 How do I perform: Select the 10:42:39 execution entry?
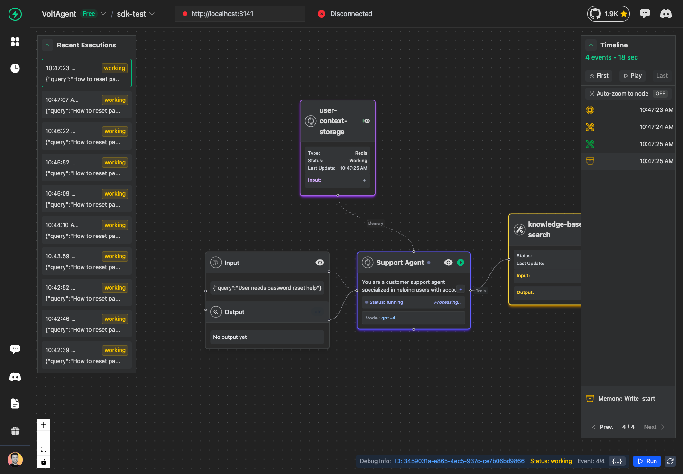click(x=87, y=355)
